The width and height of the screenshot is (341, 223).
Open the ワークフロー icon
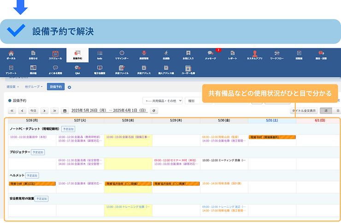(x=276, y=55)
